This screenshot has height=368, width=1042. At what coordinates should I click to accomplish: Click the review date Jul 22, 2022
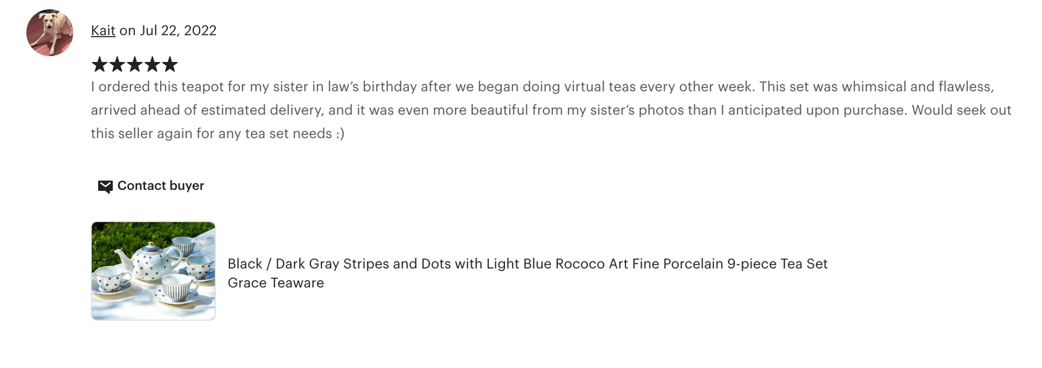click(x=177, y=30)
